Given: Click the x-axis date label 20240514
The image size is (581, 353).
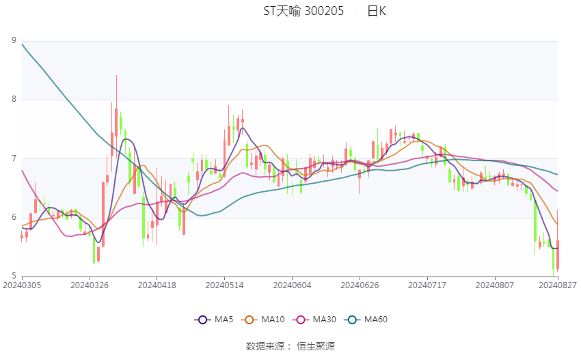Looking at the screenshot, I should (x=224, y=285).
